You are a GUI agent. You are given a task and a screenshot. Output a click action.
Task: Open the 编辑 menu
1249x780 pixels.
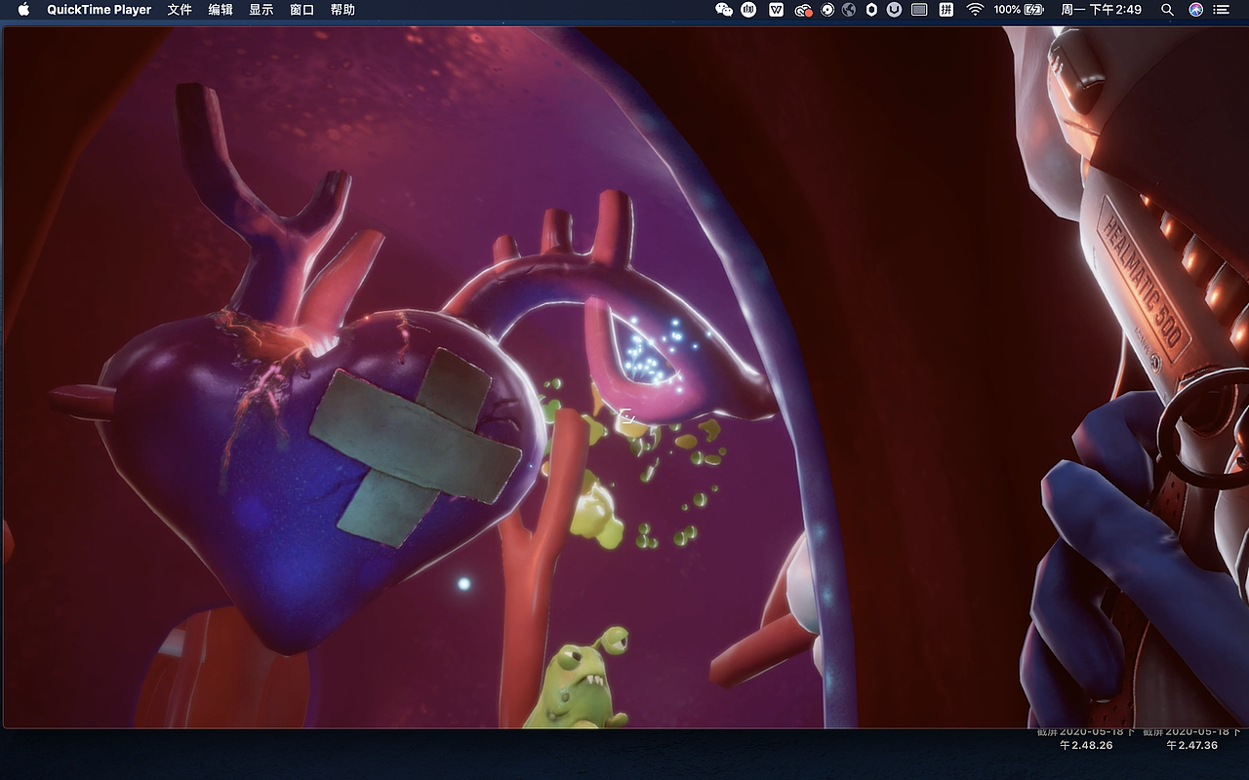[x=221, y=10]
